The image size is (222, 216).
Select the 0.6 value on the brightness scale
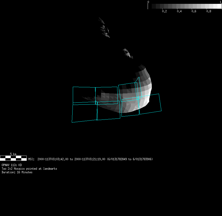(194, 11)
